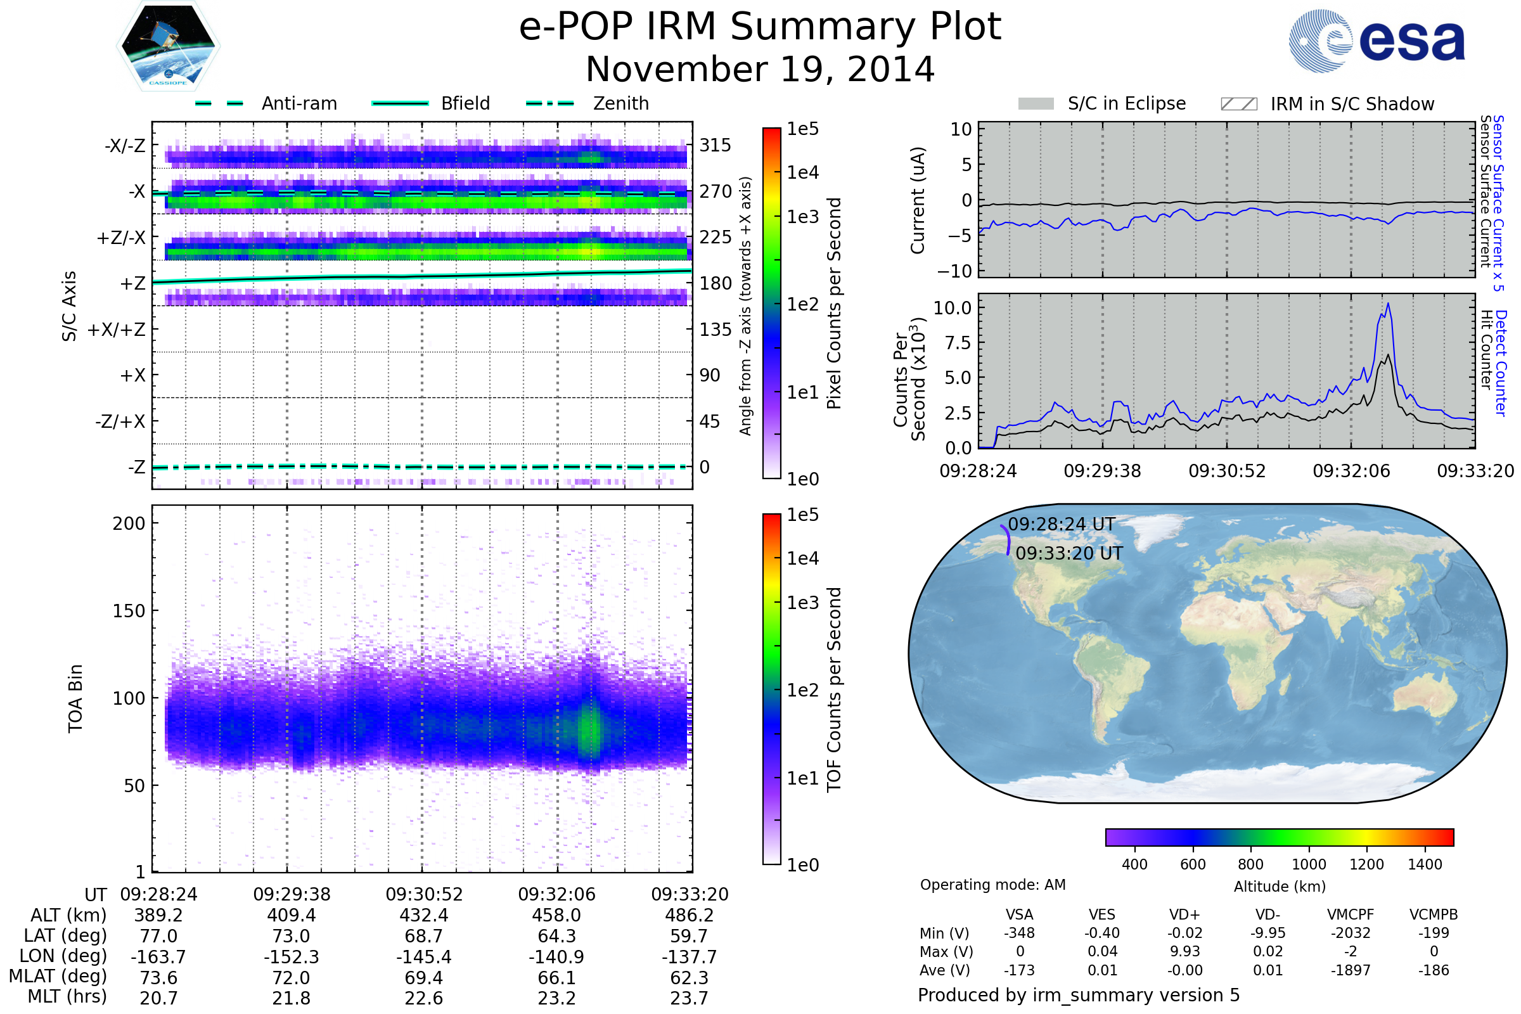The width and height of the screenshot is (1521, 1014).
Task: Click the Zenith dash-dot legend marker
Action: (550, 103)
